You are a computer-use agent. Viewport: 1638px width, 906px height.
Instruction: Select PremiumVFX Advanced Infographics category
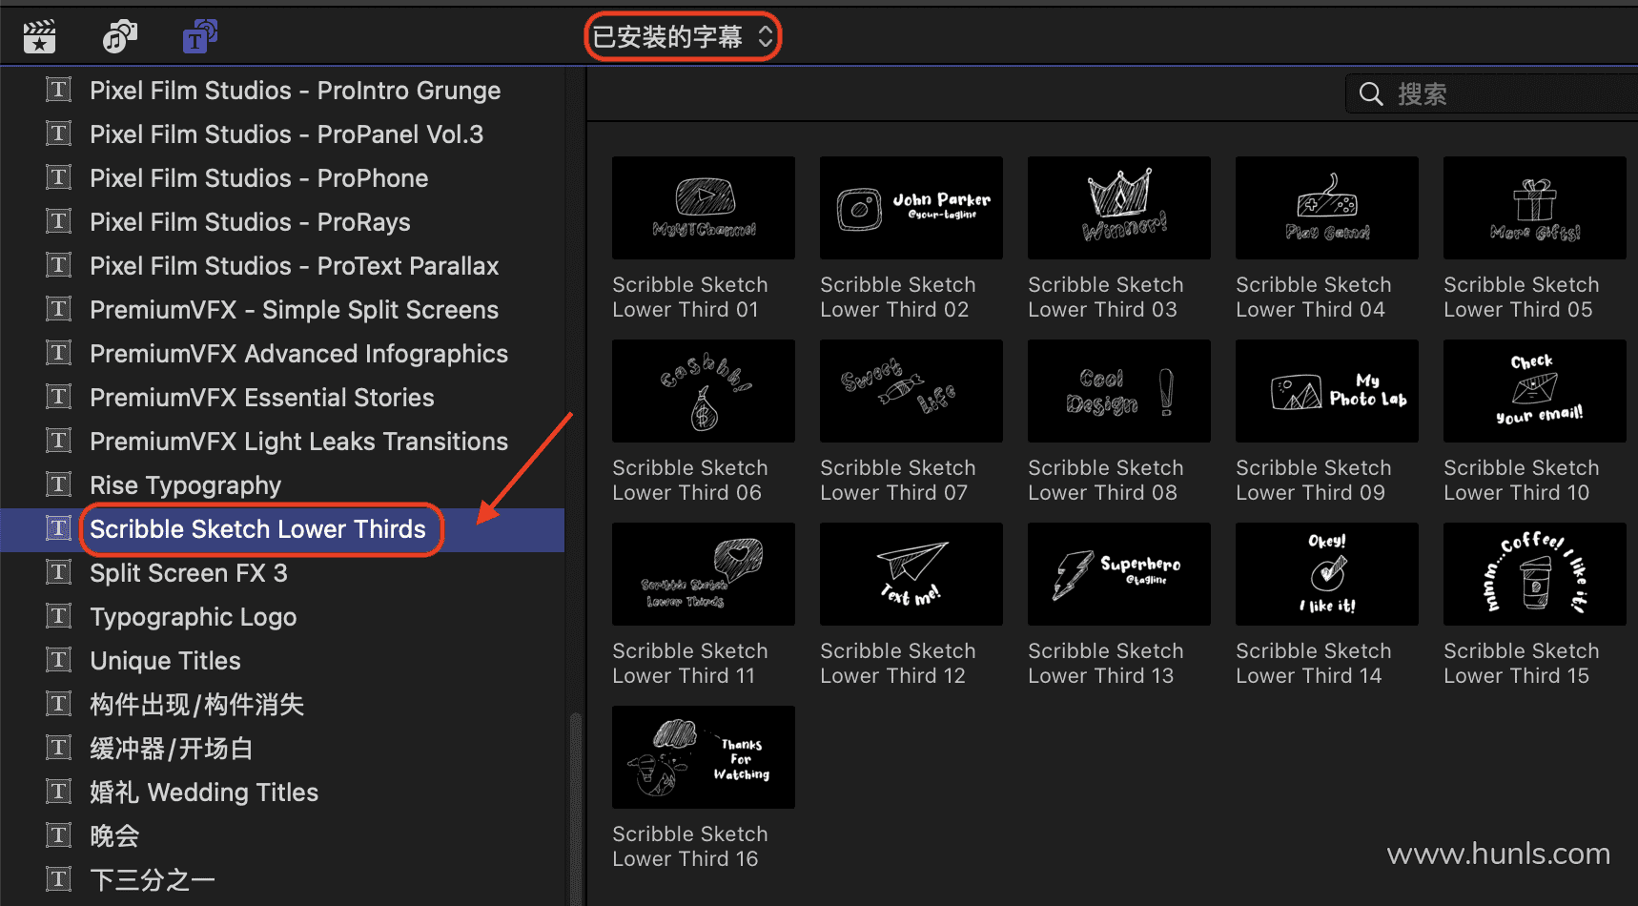pos(298,354)
